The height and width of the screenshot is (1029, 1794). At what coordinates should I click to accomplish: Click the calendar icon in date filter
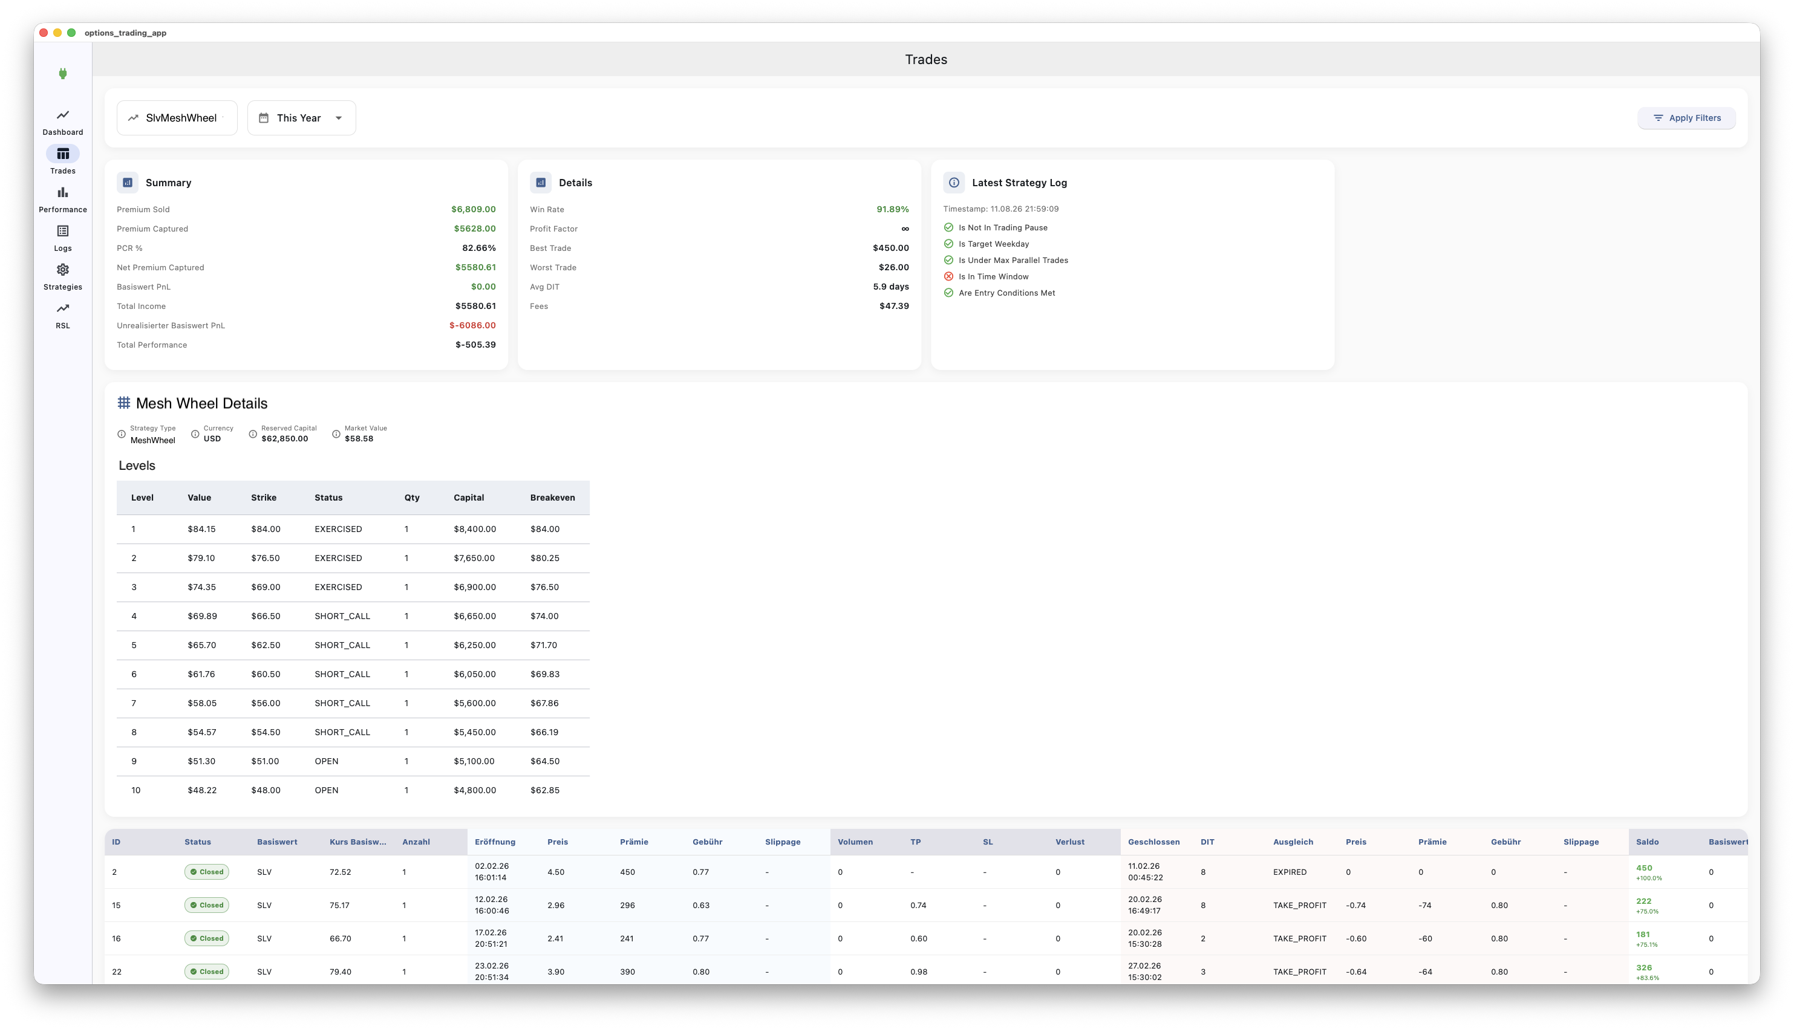tap(264, 118)
